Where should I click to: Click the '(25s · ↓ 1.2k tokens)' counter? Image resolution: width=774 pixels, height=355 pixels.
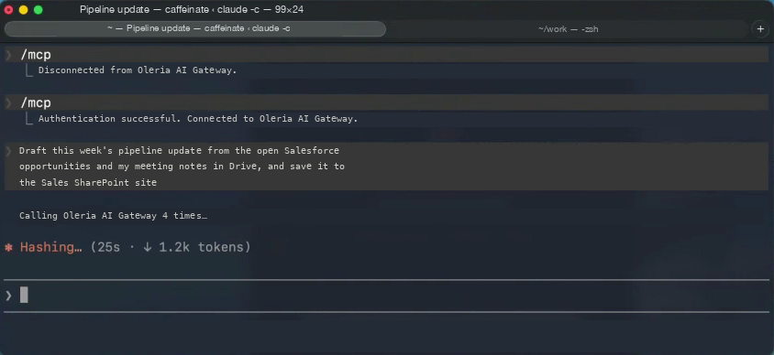click(171, 247)
